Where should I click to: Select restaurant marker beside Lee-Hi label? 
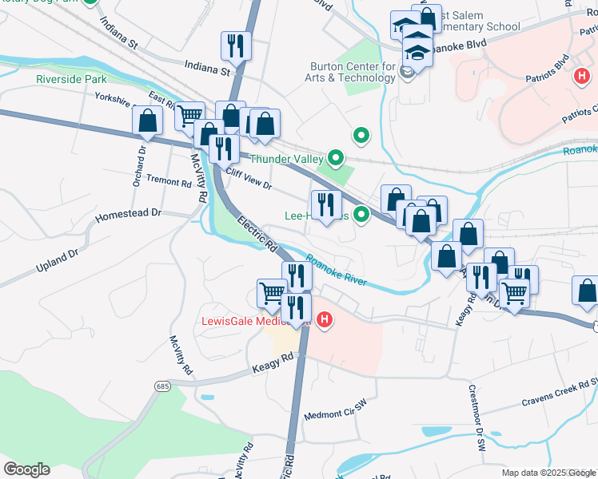pos(326,206)
